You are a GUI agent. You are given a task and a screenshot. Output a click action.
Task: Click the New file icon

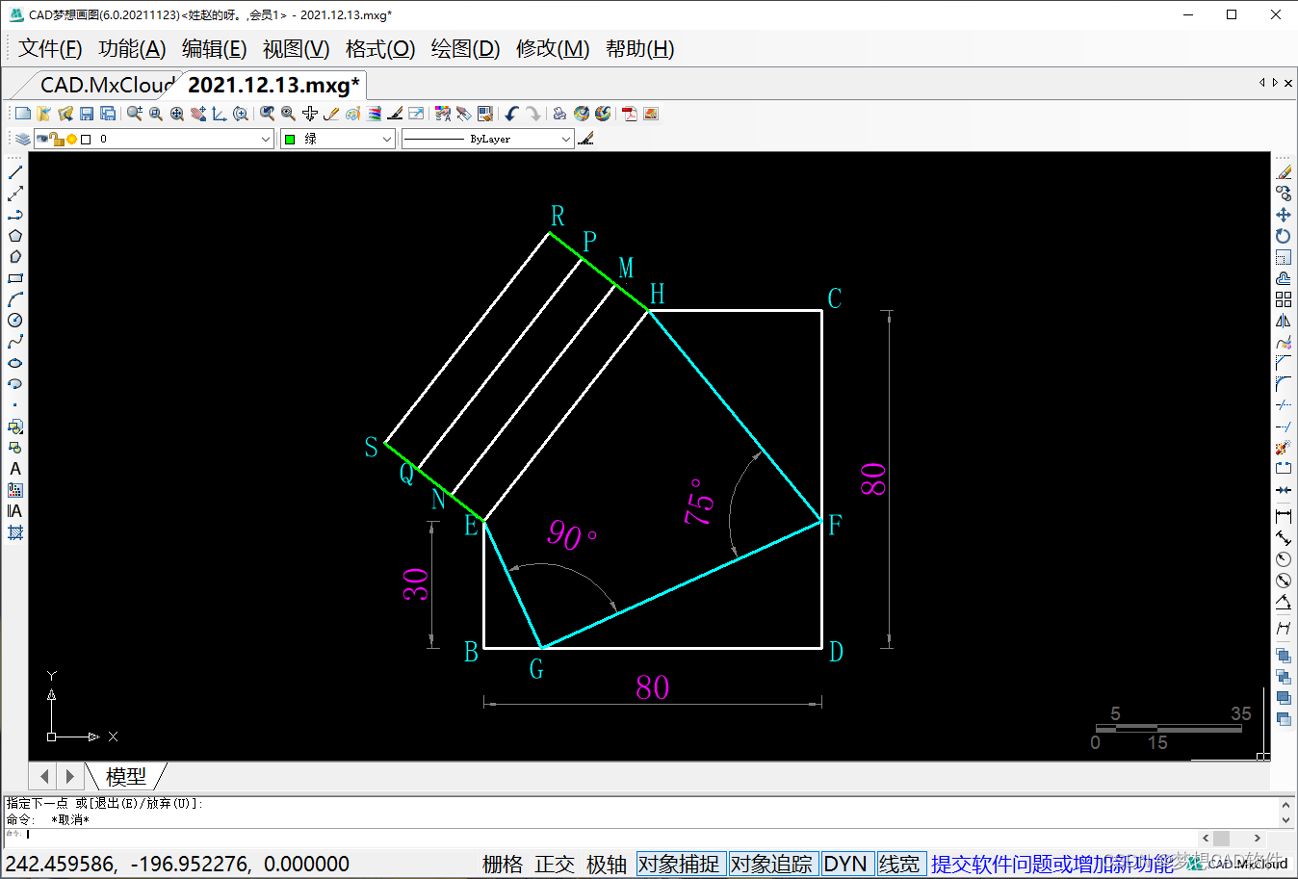pos(23,114)
